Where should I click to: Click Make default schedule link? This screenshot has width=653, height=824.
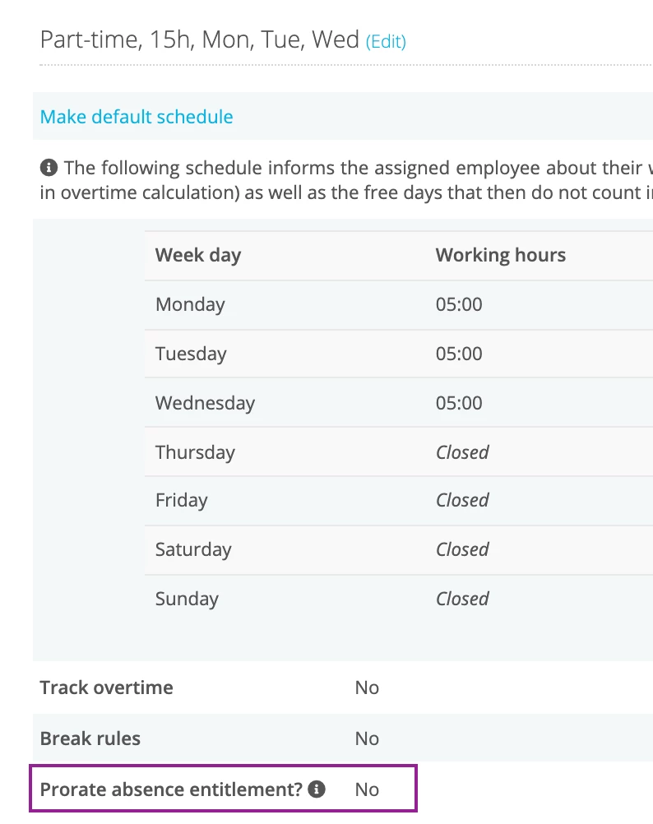point(137,117)
